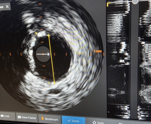Screen dimensions: 151x124
Task: Save the current frame
Action: click(x=27, y=117)
